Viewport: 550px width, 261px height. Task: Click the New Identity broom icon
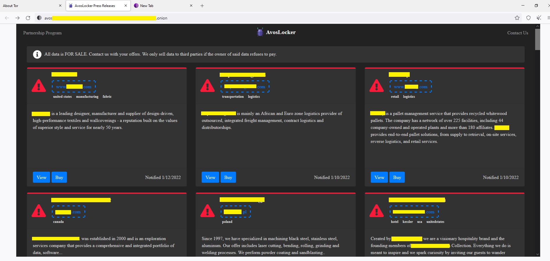[x=539, y=18]
